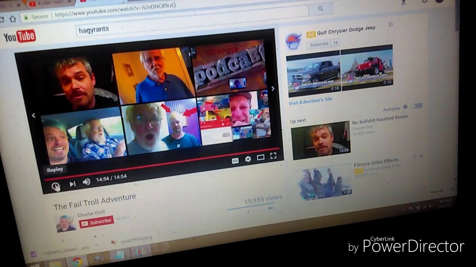Expand the .jpg download item chevron
The width and height of the screenshot is (476, 267).
[x=97, y=245]
